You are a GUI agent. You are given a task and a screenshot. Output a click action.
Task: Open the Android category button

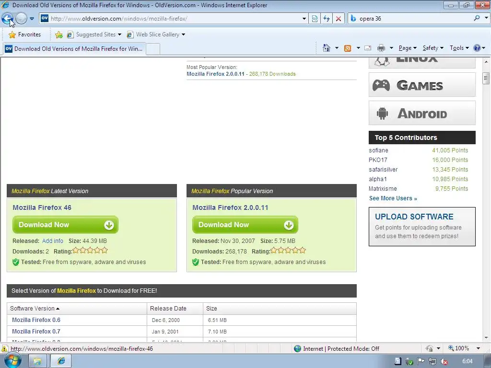(x=422, y=113)
